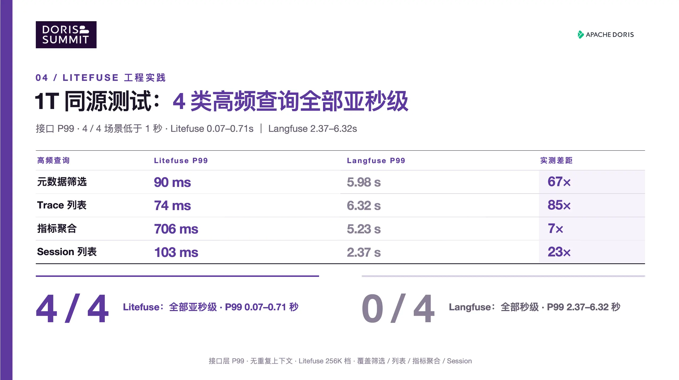
Task: Click the '5.23 s' Langfuse value
Action: click(x=364, y=229)
